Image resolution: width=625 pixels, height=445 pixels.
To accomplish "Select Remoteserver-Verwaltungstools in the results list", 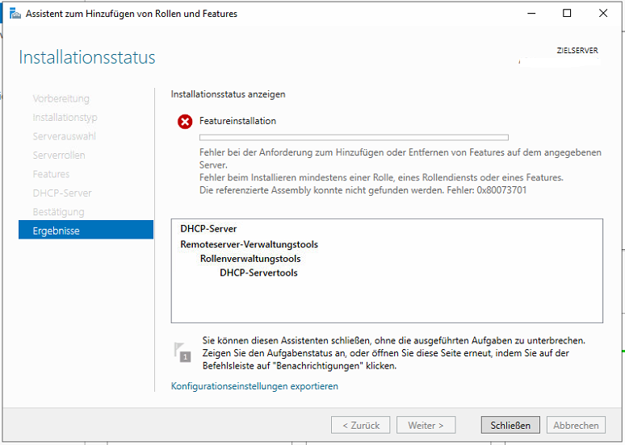I will pyautogui.click(x=249, y=244).
